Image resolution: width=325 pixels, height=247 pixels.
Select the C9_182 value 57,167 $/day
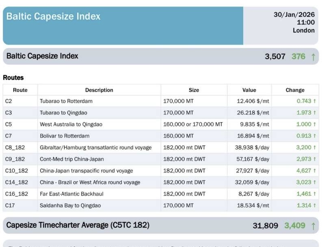coord(252,159)
